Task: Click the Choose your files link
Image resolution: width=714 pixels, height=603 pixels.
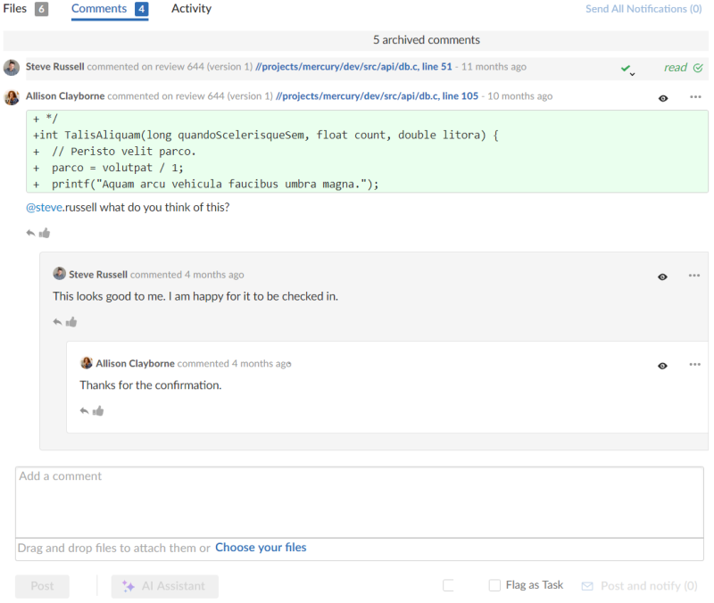Action: tap(261, 547)
